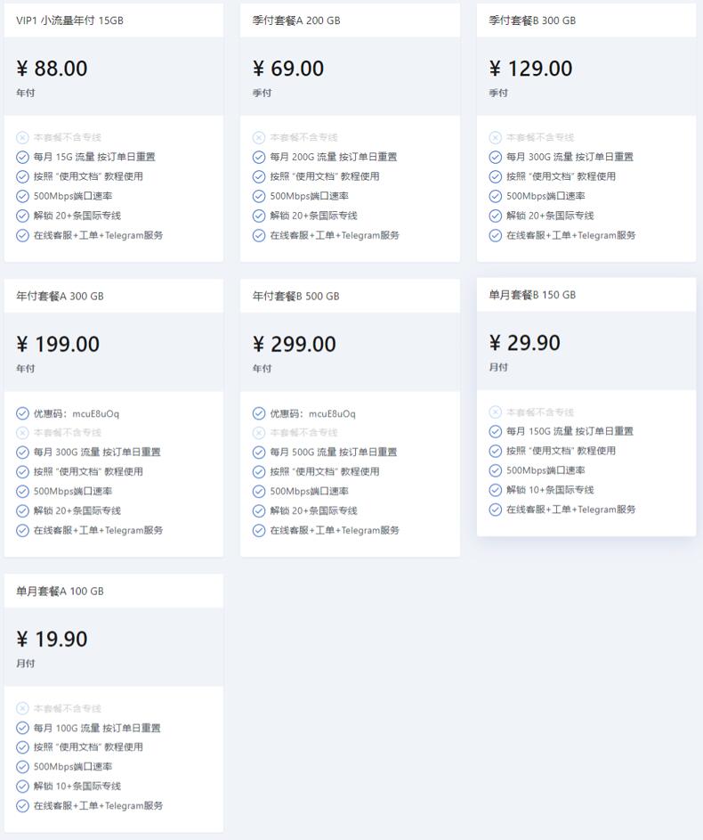Click the checkmark beside coupon code mcuE8uOq on 年付套餐A
Image resolution: width=703 pixels, height=840 pixels.
[x=22, y=412]
